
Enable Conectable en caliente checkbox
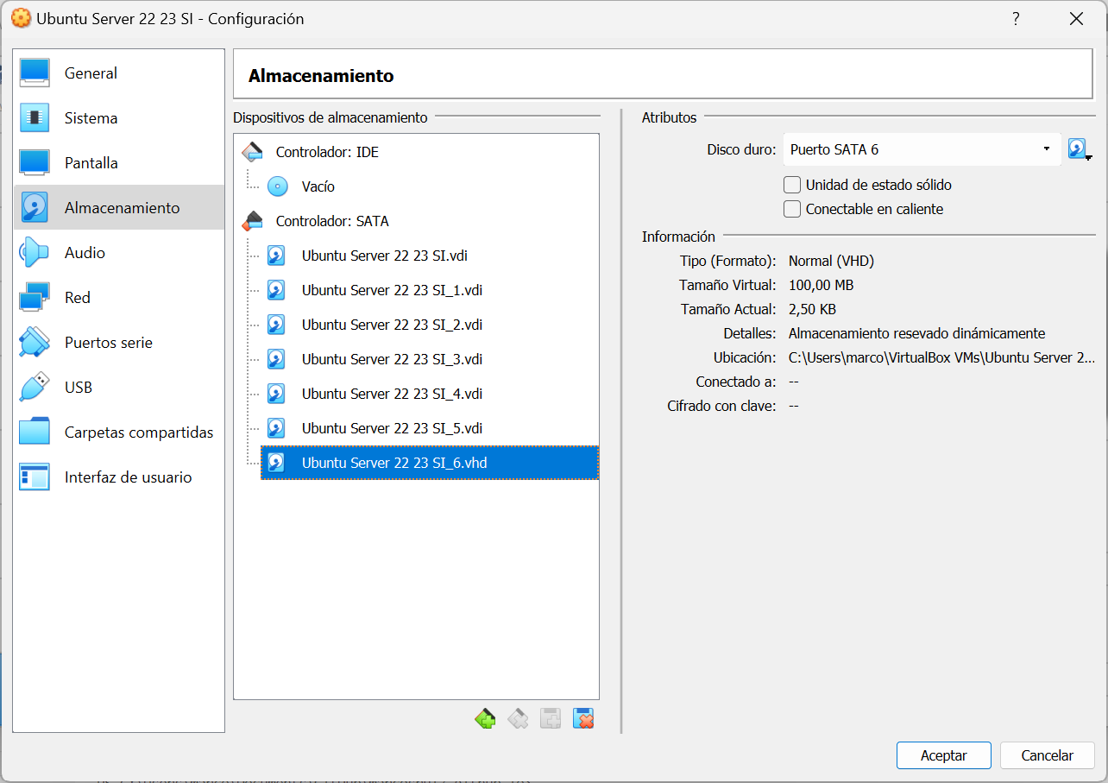click(x=791, y=209)
